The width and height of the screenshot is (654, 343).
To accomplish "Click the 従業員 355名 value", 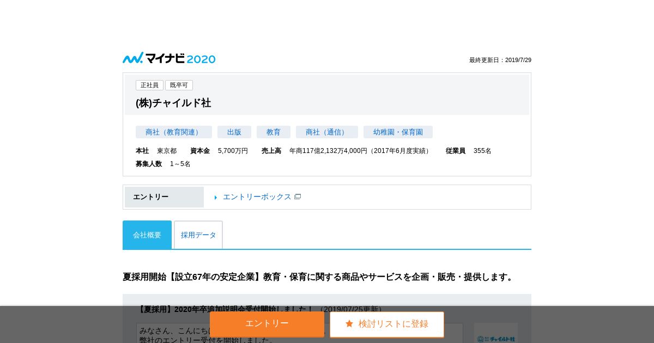I will pyautogui.click(x=482, y=151).
